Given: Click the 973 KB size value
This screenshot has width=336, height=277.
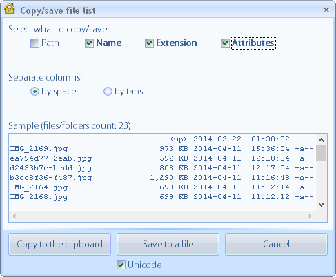Looking at the screenshot, I should 174,149.
